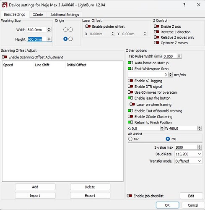Select M7 air assist option
The image size is (205, 210).
tap(130, 139)
